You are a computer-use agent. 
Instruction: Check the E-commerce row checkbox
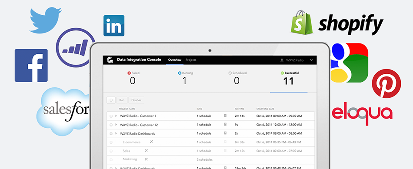coord(111,142)
